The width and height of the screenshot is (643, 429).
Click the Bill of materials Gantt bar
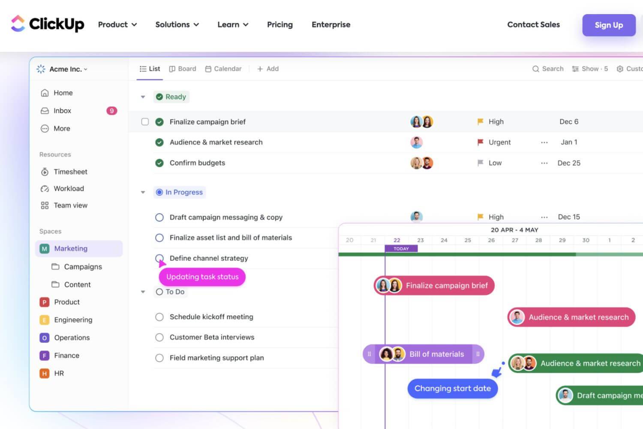(424, 354)
